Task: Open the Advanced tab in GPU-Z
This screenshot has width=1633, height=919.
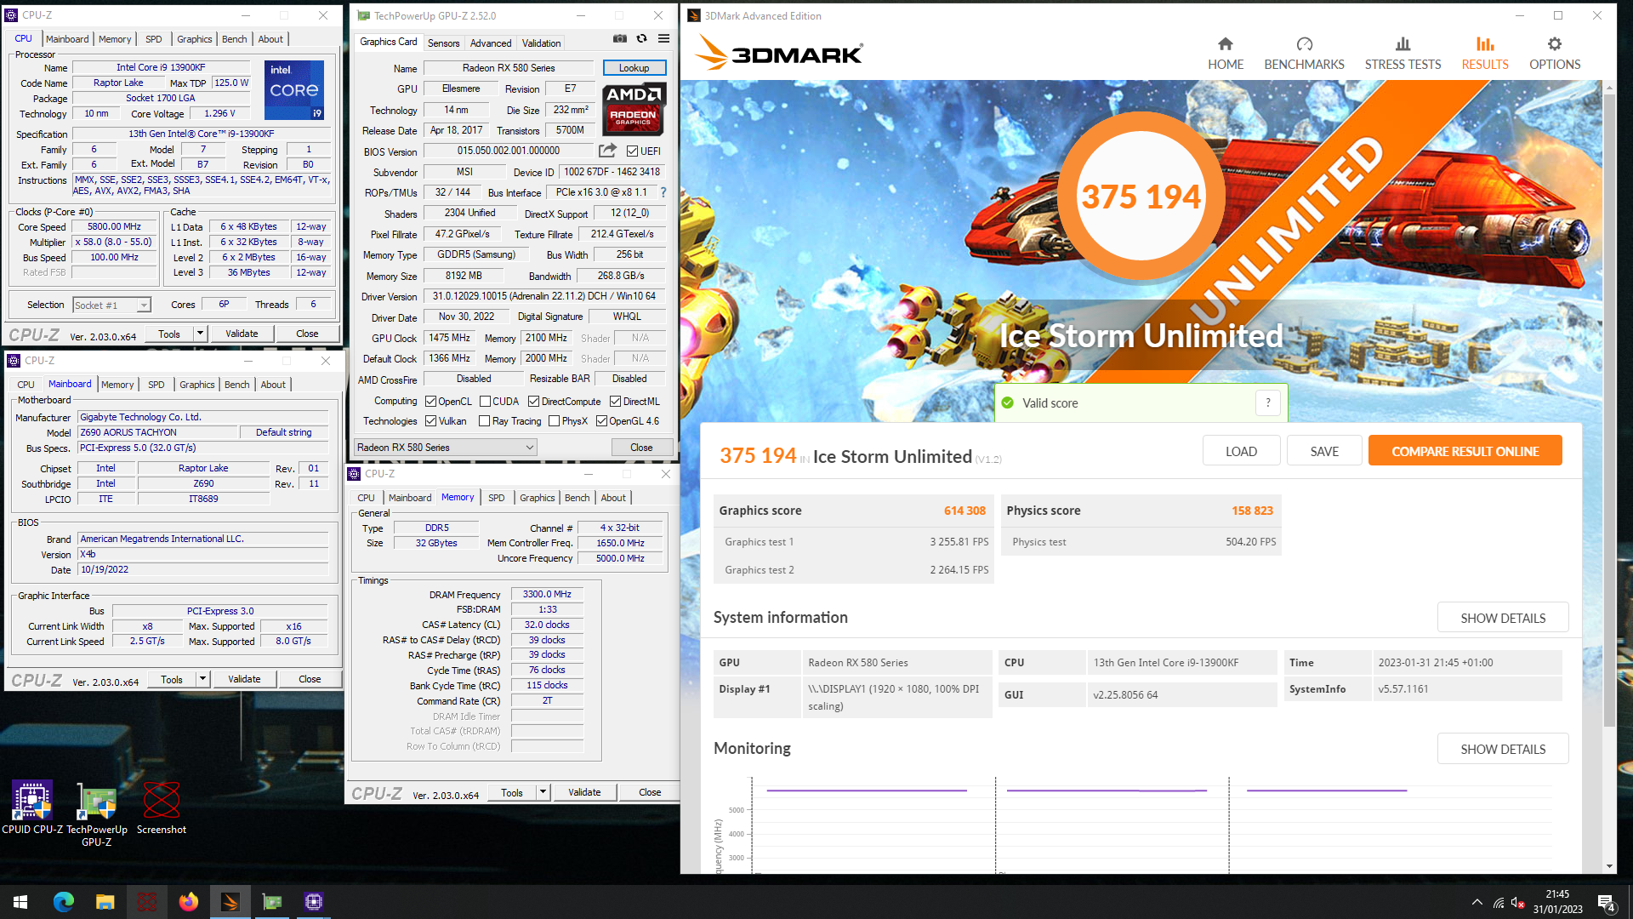Action: pyautogui.click(x=491, y=43)
